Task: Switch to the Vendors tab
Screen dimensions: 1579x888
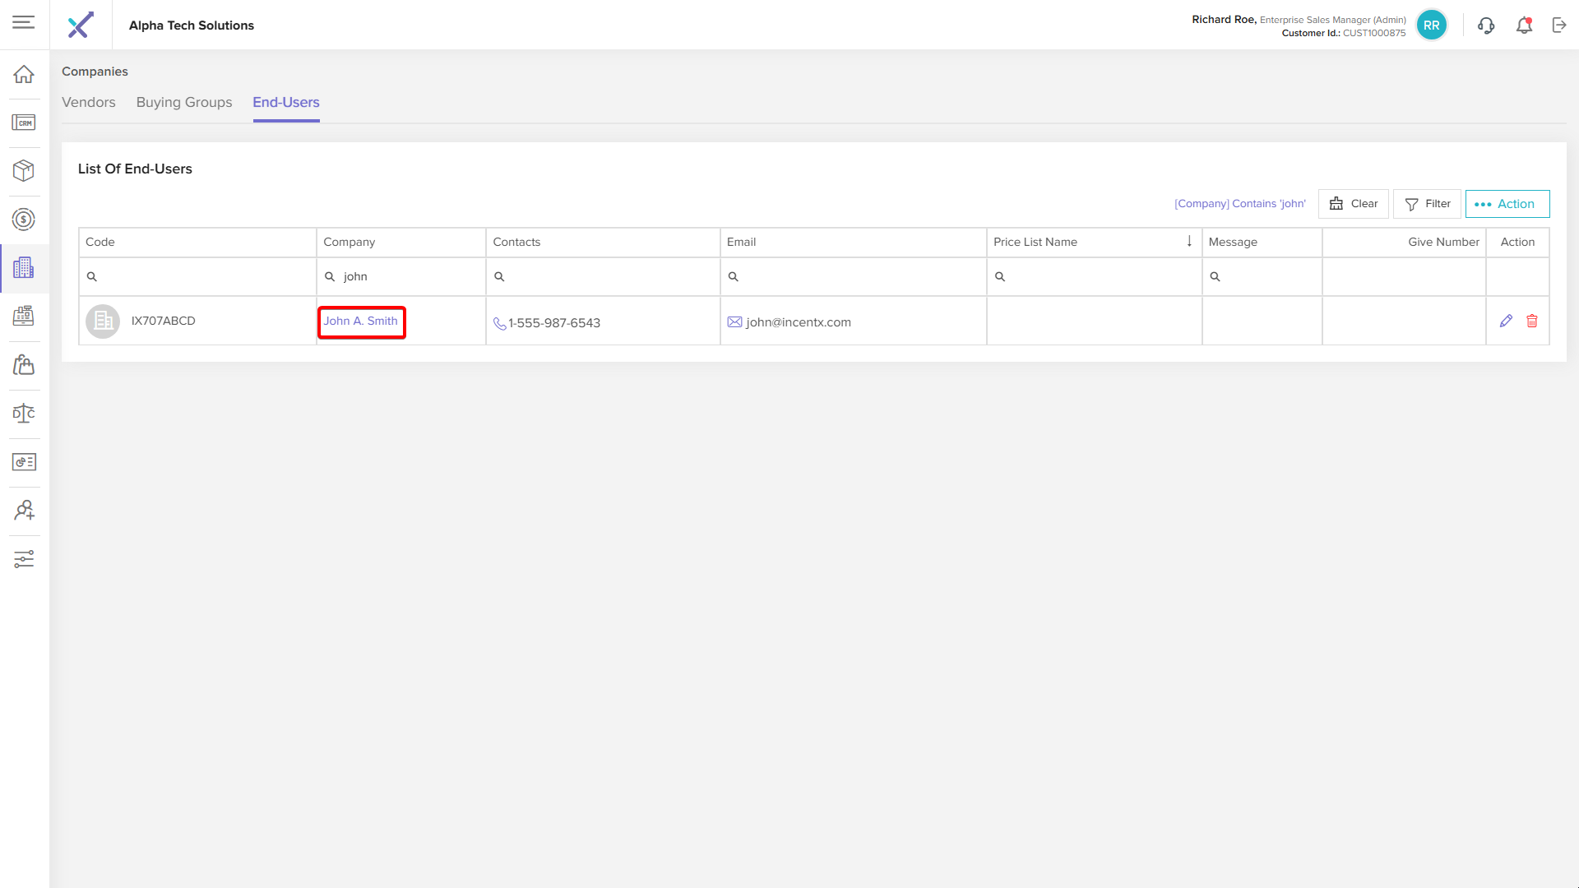Action: click(x=89, y=103)
